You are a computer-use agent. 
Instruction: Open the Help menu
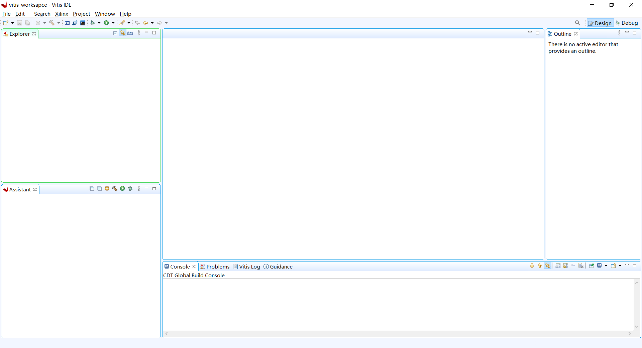click(125, 14)
